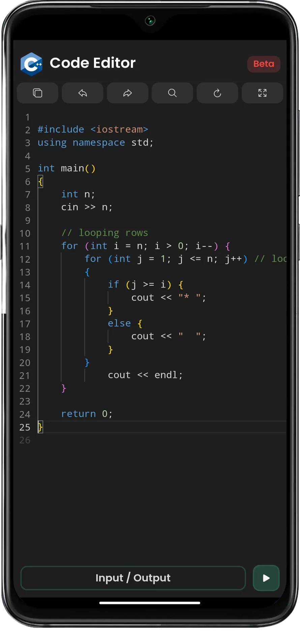Viewport: 300px width, 631px height.
Task: Click the 'cin >> n;' statement
Action: (x=87, y=207)
